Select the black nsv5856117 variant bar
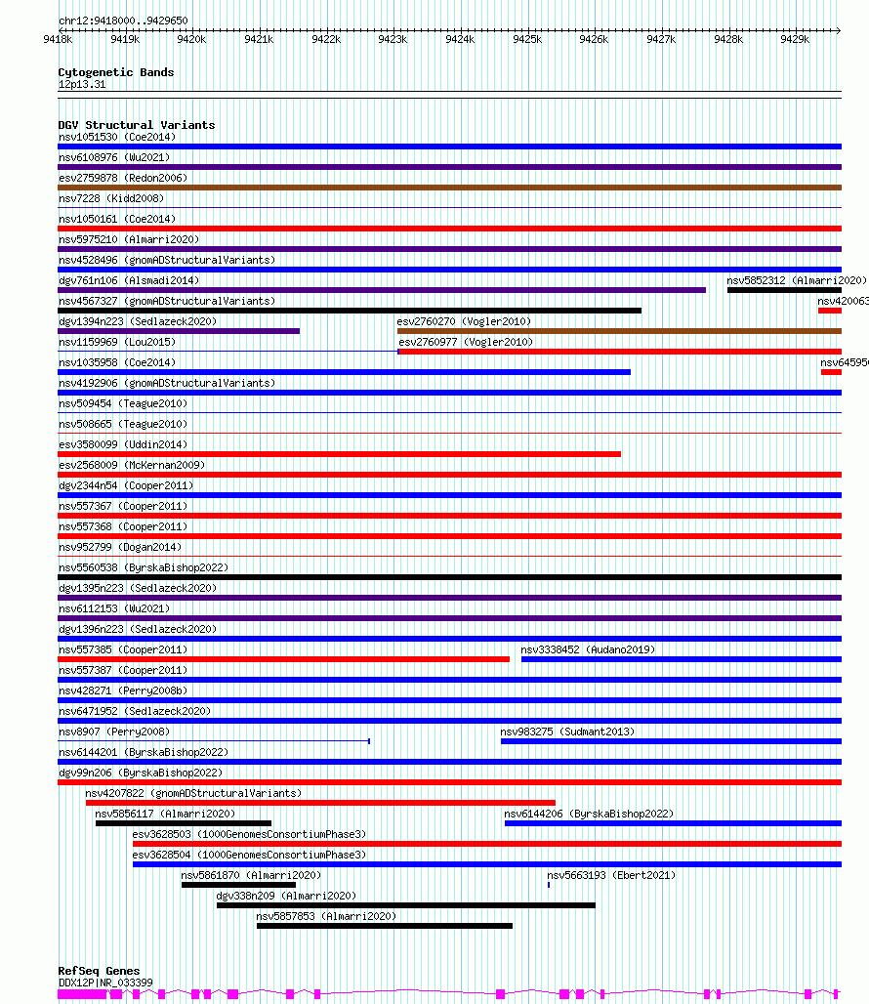The image size is (869, 1004). [183, 822]
